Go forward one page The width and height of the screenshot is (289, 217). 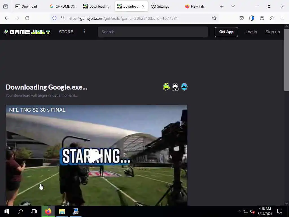[17, 18]
